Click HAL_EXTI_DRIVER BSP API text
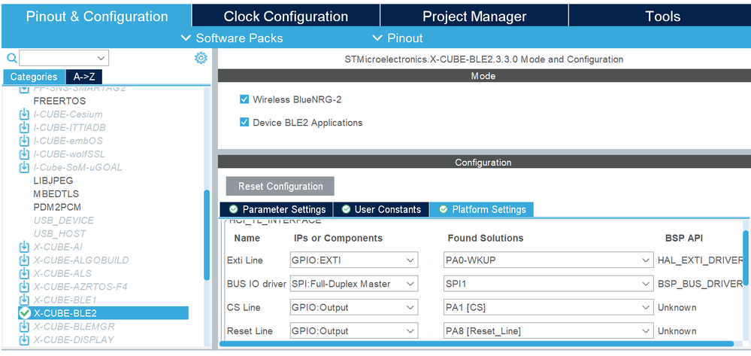Image resolution: width=751 pixels, height=356 pixels. coord(700,260)
